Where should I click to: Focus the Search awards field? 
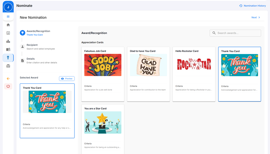235,33
